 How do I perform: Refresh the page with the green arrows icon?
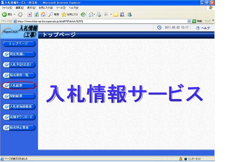click(x=36, y=14)
